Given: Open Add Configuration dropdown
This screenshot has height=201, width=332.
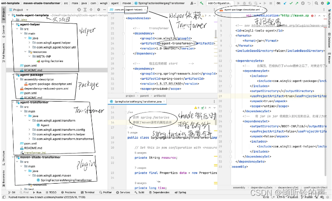Looking at the screenshot, I should click(x=220, y=3).
